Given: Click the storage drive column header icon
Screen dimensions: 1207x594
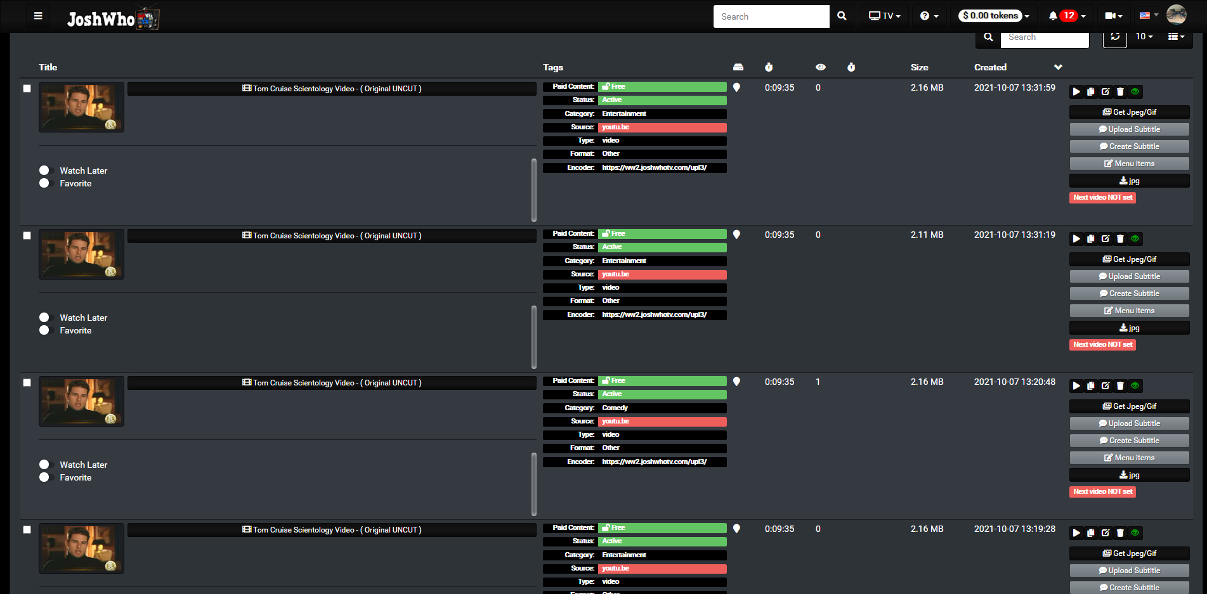Looking at the screenshot, I should coord(738,67).
